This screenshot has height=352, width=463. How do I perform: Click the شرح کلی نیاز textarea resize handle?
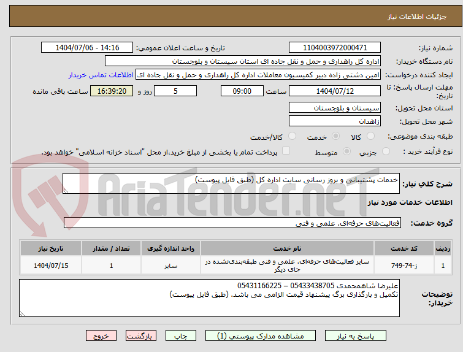(66, 191)
